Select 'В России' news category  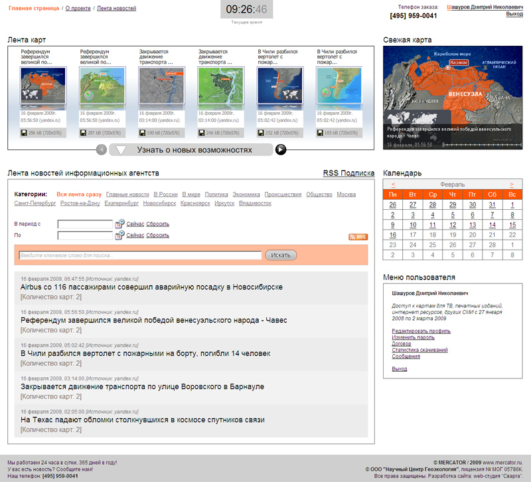point(165,195)
